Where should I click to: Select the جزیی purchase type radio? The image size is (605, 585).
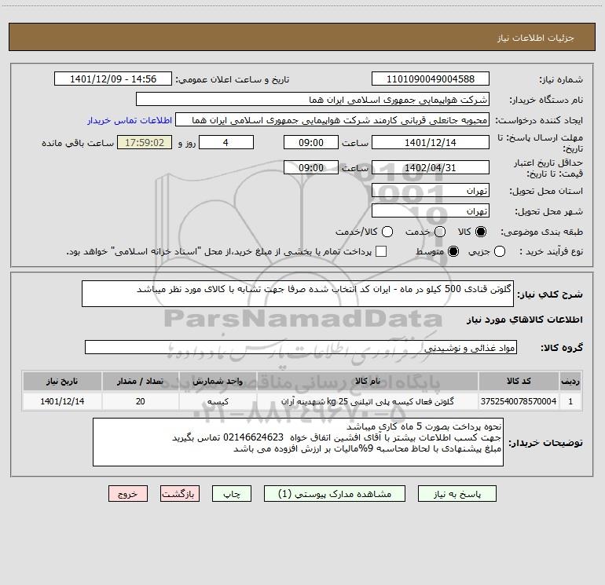500,251
